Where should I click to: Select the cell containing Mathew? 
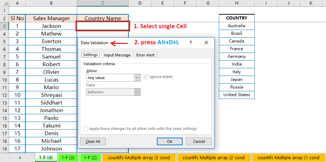coord(51,34)
